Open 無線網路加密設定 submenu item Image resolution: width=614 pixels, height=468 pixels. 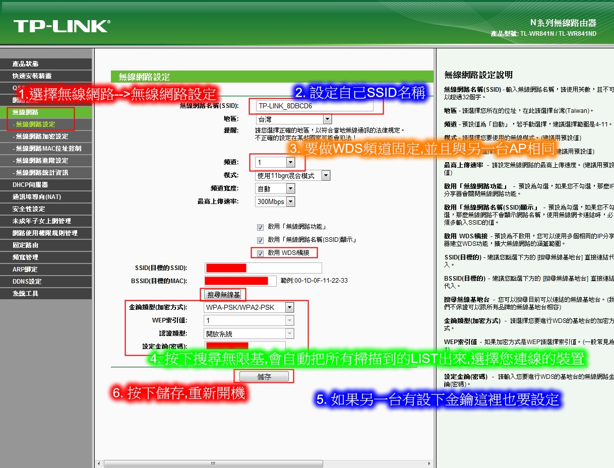pos(46,137)
